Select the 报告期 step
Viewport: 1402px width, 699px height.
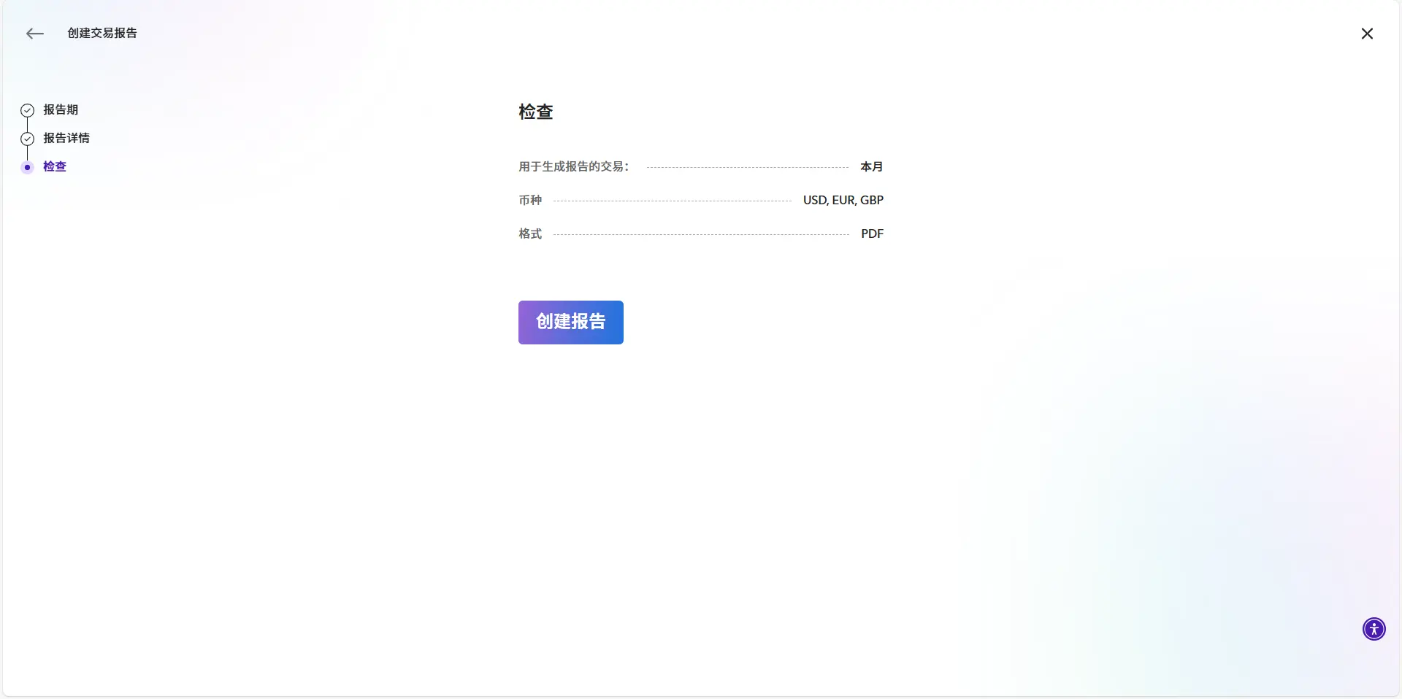click(x=61, y=109)
